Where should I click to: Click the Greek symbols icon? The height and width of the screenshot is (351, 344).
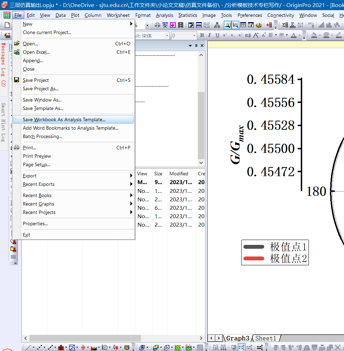click(x=248, y=35)
